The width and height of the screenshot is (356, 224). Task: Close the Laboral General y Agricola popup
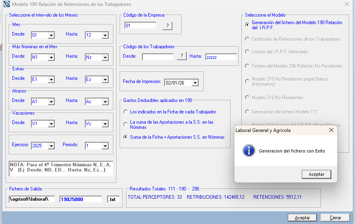(x=331, y=130)
